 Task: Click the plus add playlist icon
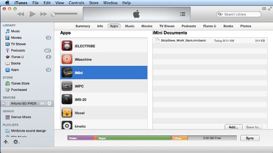6,142
